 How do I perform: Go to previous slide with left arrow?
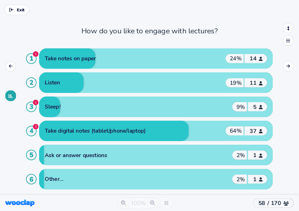(x=11, y=66)
